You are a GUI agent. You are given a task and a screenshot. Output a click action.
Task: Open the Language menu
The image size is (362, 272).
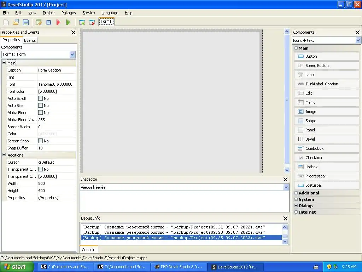click(x=110, y=13)
